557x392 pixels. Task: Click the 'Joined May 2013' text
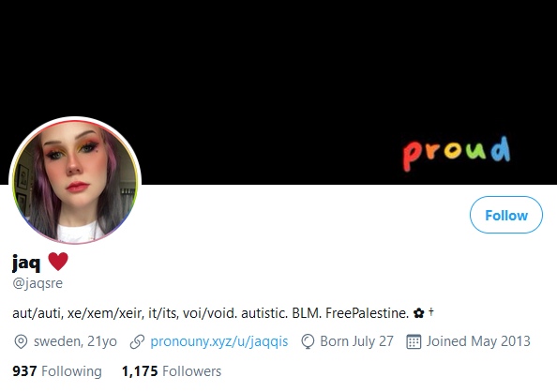478,341
